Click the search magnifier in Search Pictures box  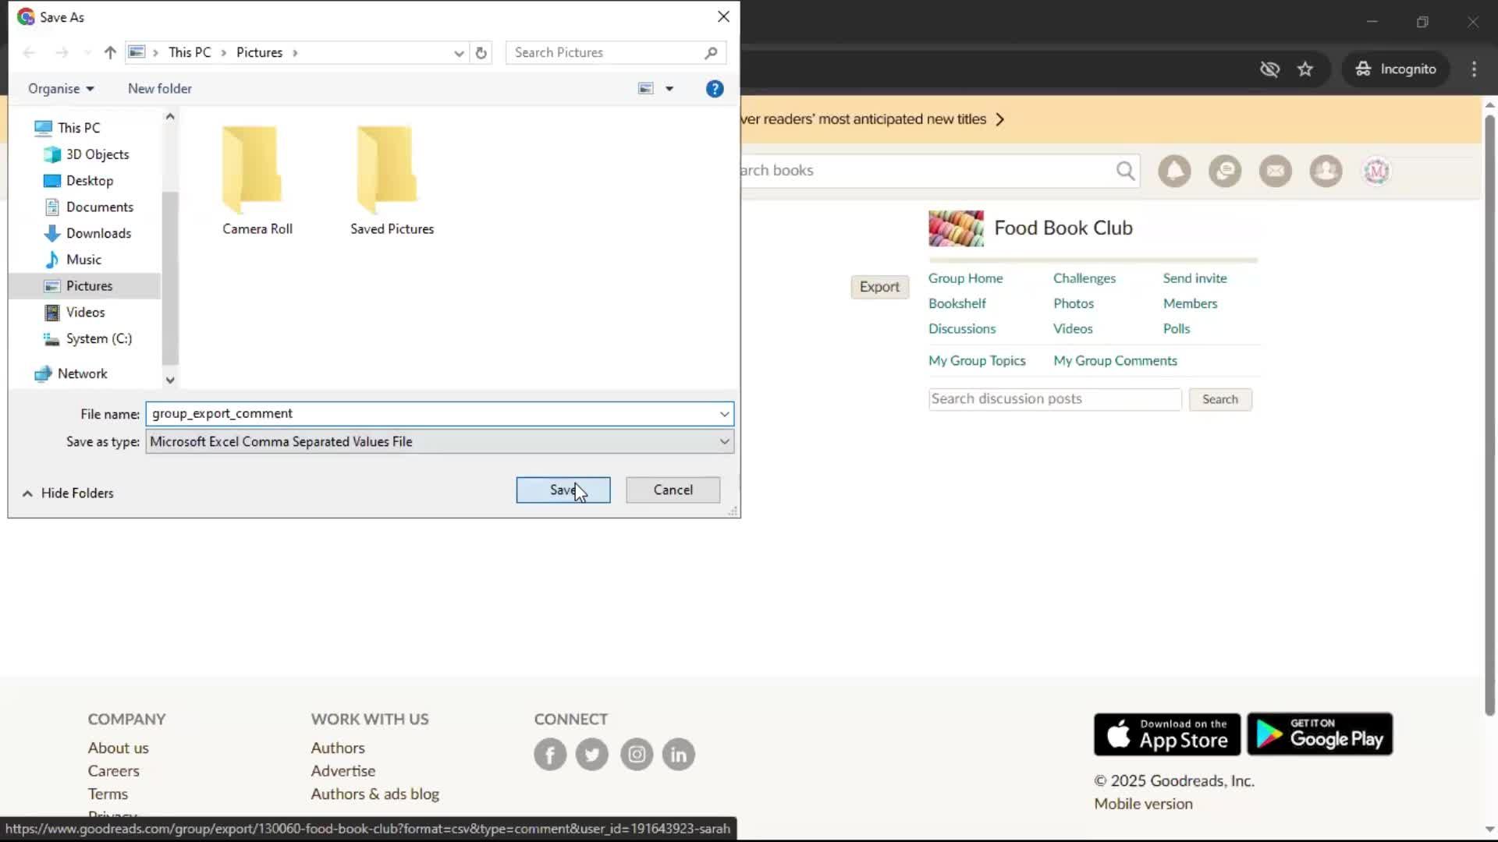[x=711, y=52]
